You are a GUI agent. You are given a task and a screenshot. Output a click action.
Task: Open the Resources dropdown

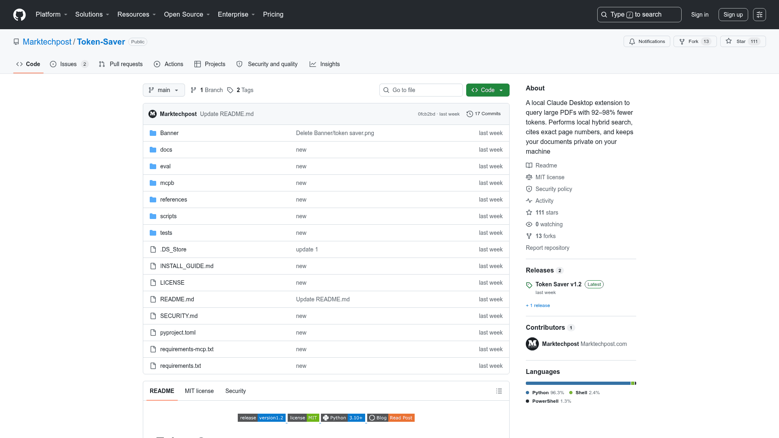pyautogui.click(x=137, y=15)
